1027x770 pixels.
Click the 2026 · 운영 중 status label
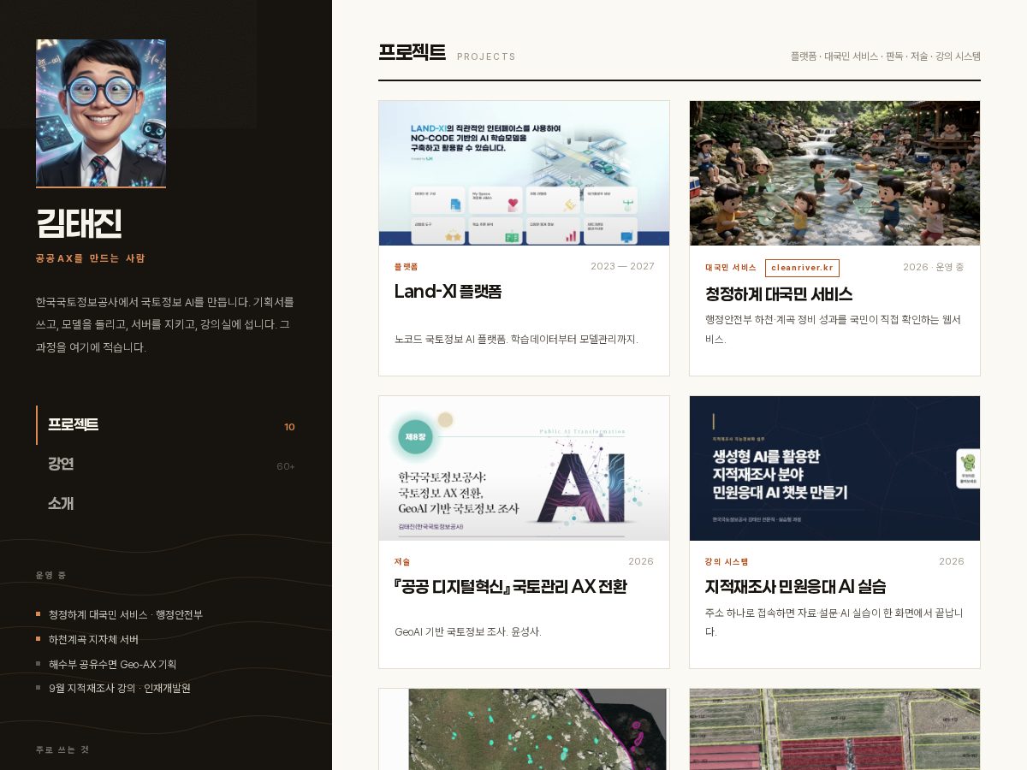(x=934, y=267)
